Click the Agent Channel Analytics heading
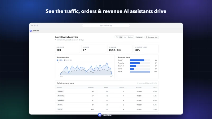 (x=67, y=37)
